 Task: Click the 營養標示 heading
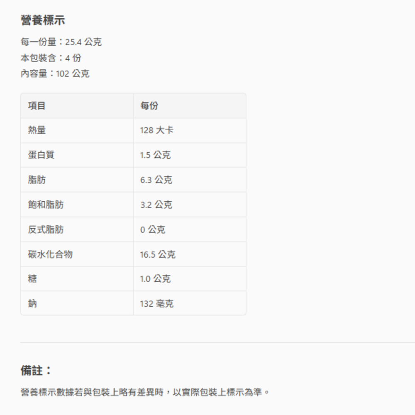pos(43,20)
